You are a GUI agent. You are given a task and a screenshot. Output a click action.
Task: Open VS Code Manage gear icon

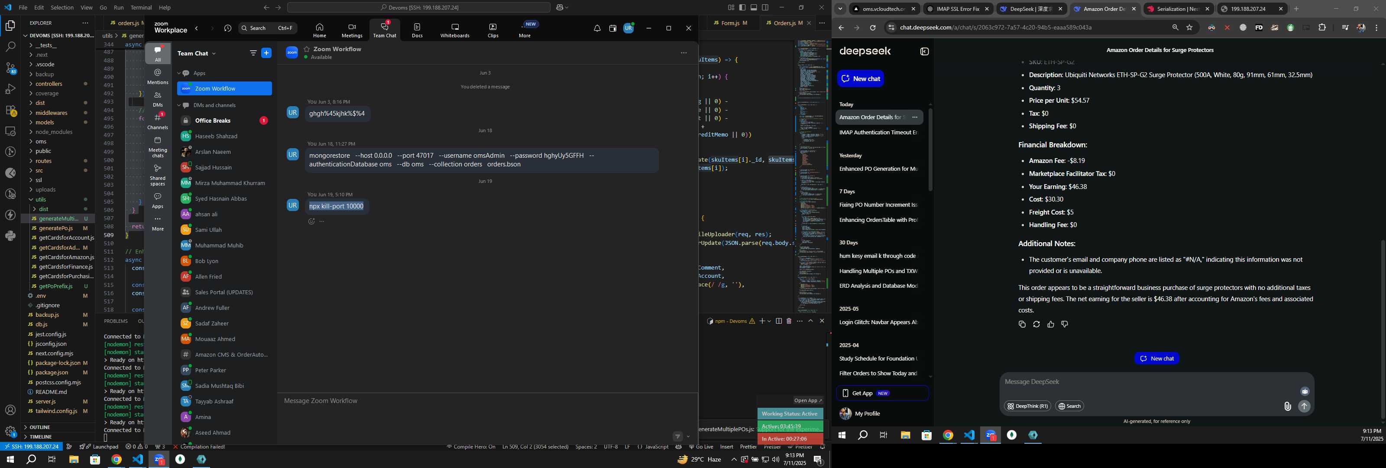coord(10,431)
